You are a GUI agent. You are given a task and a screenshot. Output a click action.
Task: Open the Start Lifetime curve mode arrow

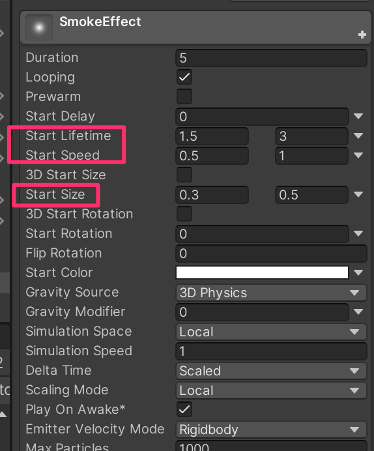point(358,136)
